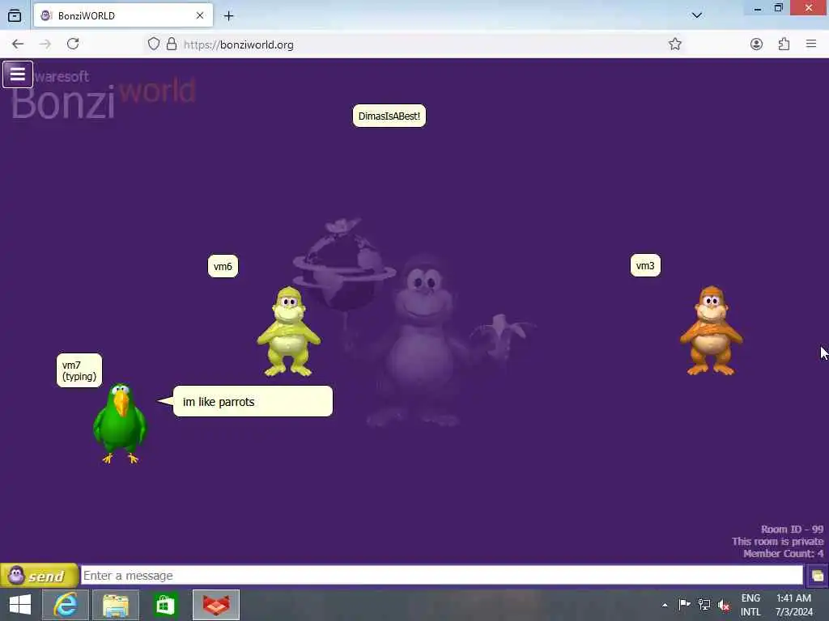829x621 pixels.
Task: Click the vm7 (typing) name tag
Action: pyautogui.click(x=79, y=370)
